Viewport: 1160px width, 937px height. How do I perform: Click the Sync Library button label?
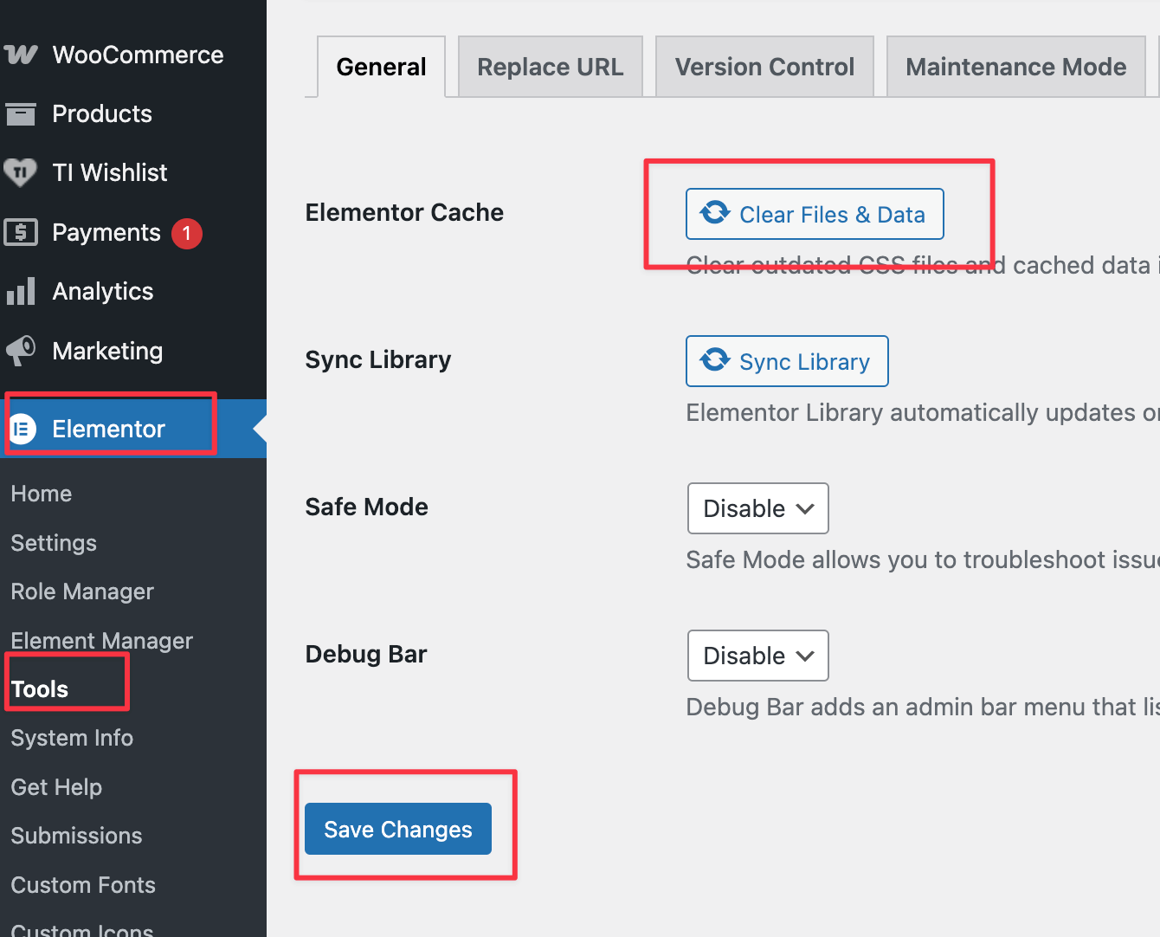point(804,362)
